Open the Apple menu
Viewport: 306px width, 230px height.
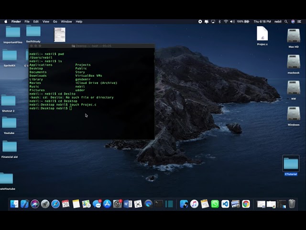click(6, 22)
